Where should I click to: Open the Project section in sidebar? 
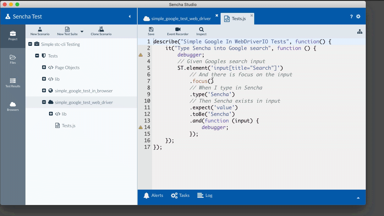click(13, 36)
